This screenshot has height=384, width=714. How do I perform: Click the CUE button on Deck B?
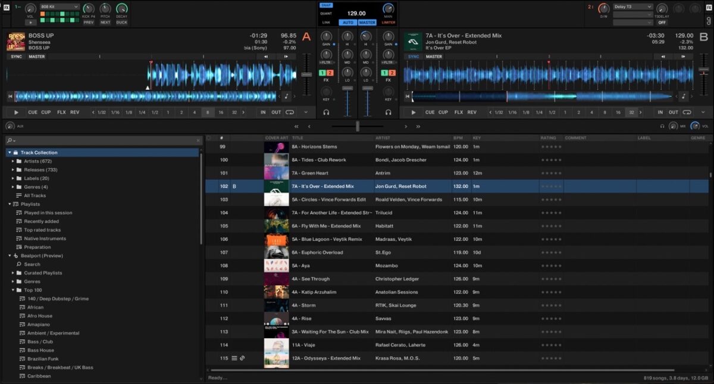click(x=430, y=112)
